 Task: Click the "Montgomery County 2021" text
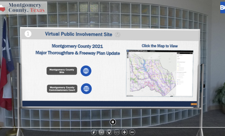coord(77,46)
